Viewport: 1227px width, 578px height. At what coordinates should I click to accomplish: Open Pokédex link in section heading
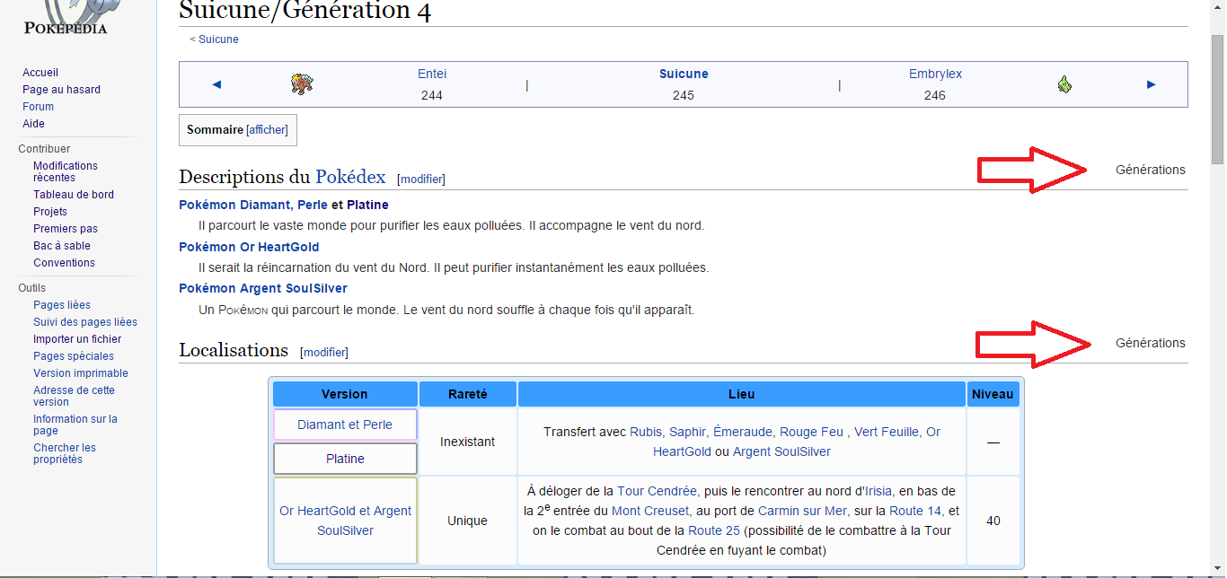coord(350,177)
